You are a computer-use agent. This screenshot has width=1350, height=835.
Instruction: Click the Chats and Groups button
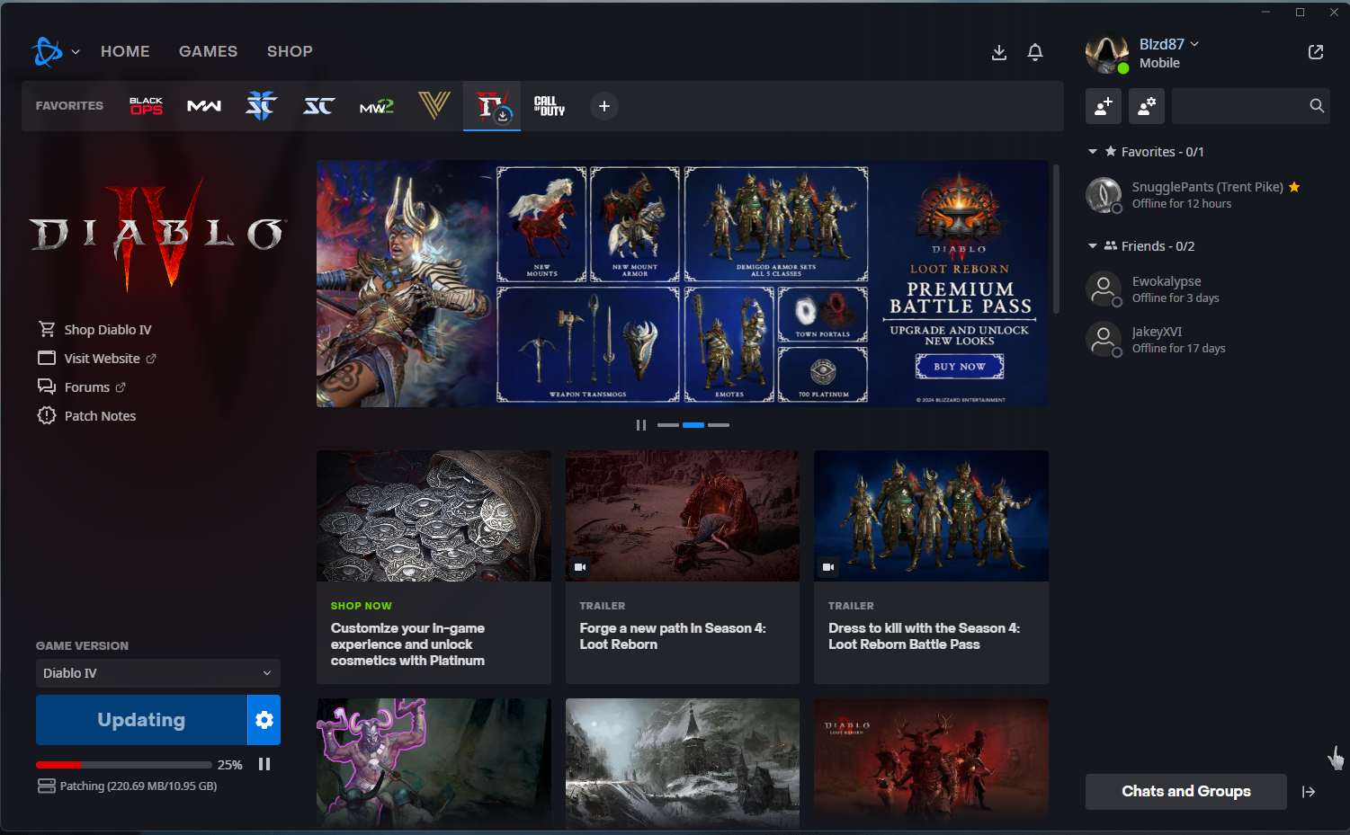pyautogui.click(x=1185, y=792)
